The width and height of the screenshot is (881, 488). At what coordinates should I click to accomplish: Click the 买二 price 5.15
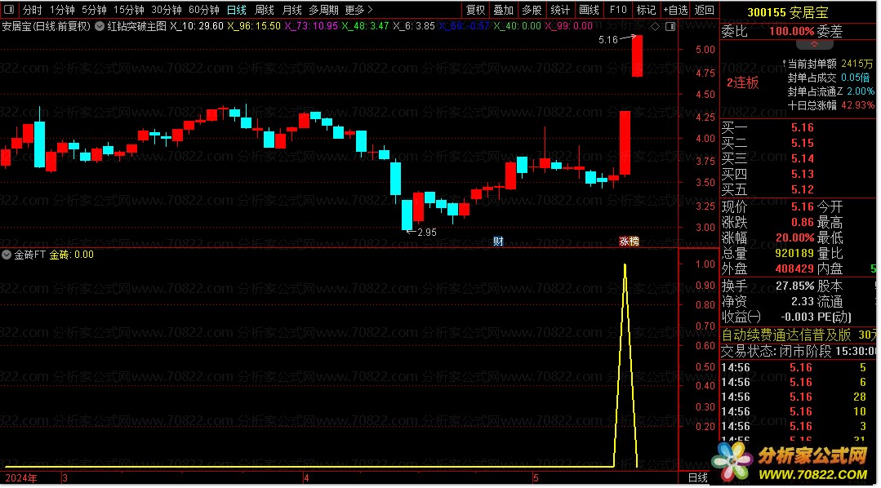click(803, 143)
